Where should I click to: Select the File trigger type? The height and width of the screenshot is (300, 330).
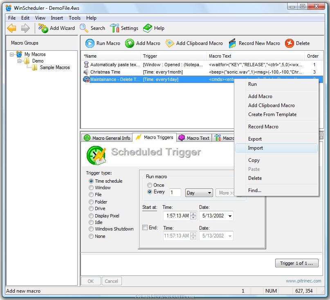click(91, 195)
